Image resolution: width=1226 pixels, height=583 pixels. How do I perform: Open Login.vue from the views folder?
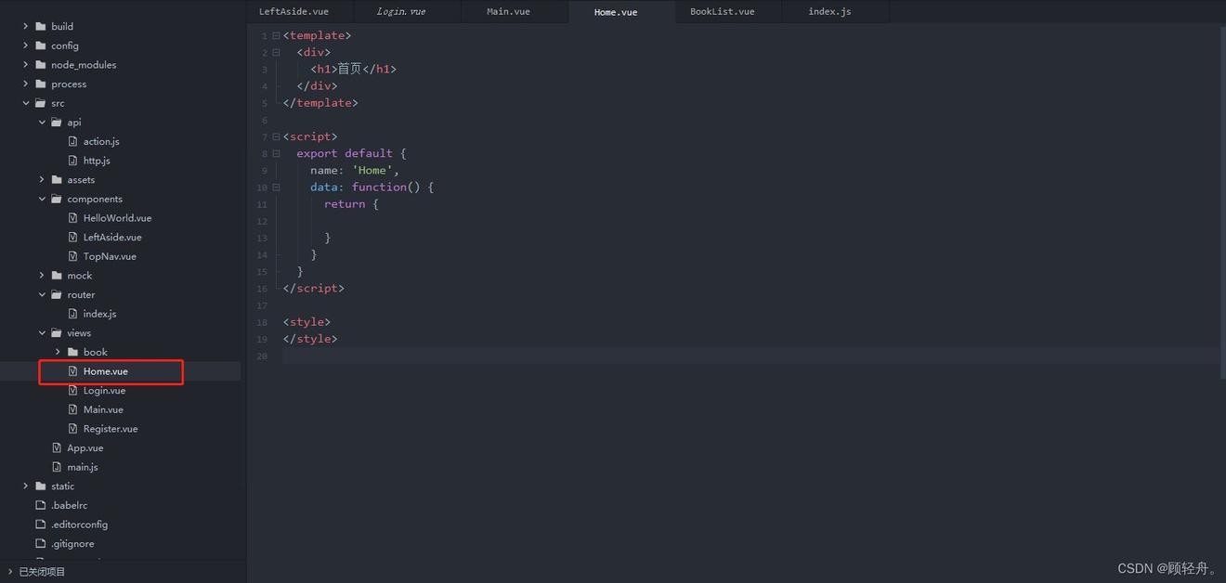(104, 391)
